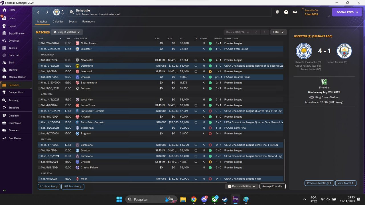Open the Dev. Center icon
Screen dimensions: 365x205
pyautogui.click(x=4, y=138)
